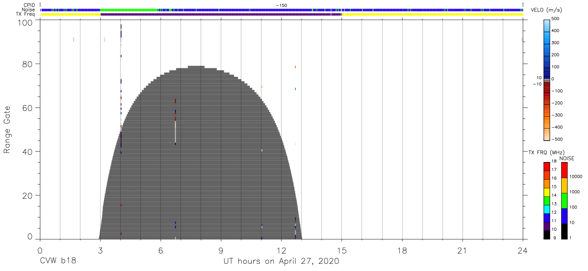
Task: Click the 500 velocity scale label
Action: click(x=556, y=19)
